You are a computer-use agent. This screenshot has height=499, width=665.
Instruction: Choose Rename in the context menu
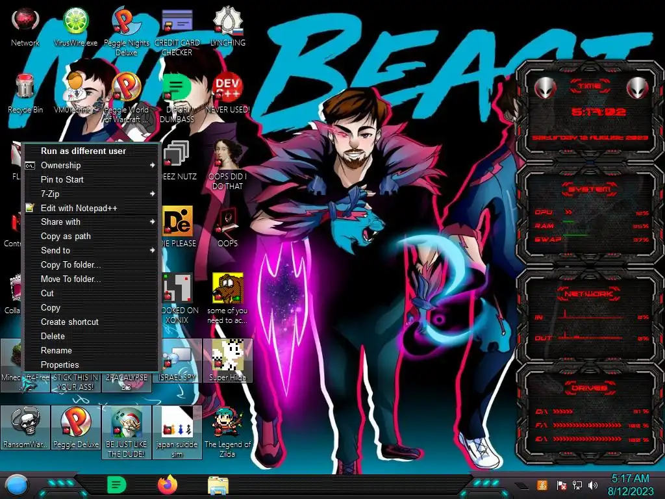[91, 350]
